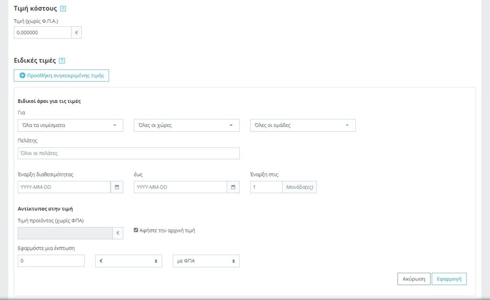Viewport: 490px width, 300px height.
Task: Focus the cost price input field
Action: click(x=43, y=33)
